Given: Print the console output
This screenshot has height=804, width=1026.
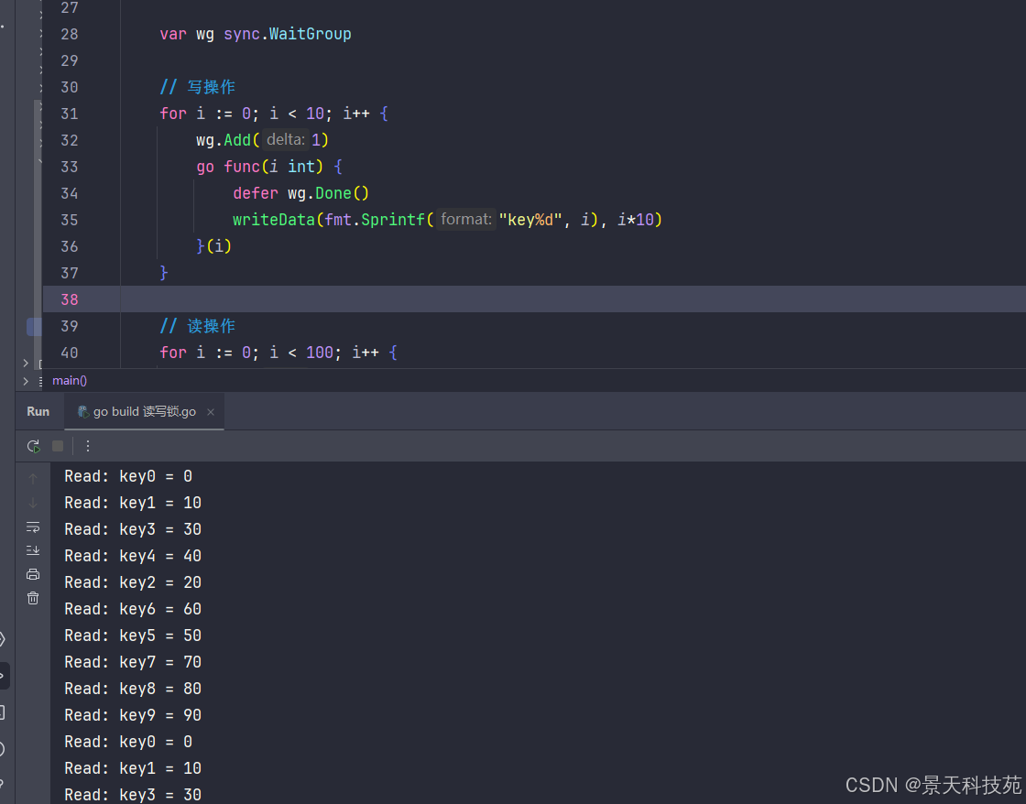Looking at the screenshot, I should (33, 574).
